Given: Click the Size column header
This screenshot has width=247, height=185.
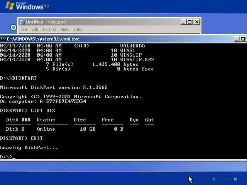Looking at the screenshot, I should tap(80, 120).
